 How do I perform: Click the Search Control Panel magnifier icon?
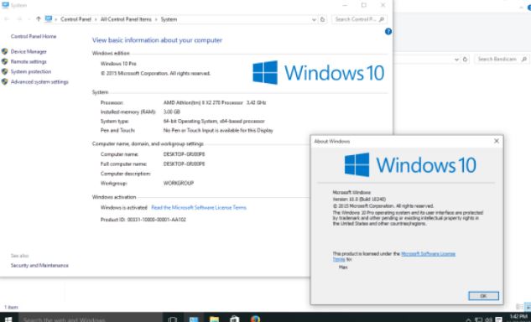coord(382,19)
